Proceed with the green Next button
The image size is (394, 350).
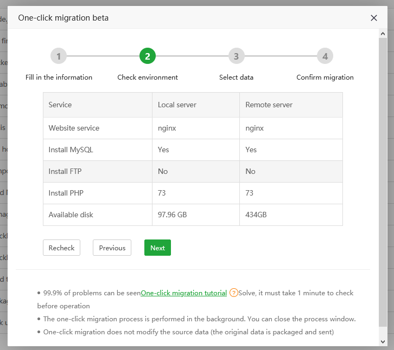(x=157, y=248)
